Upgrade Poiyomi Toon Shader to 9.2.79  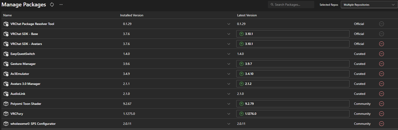(293, 104)
